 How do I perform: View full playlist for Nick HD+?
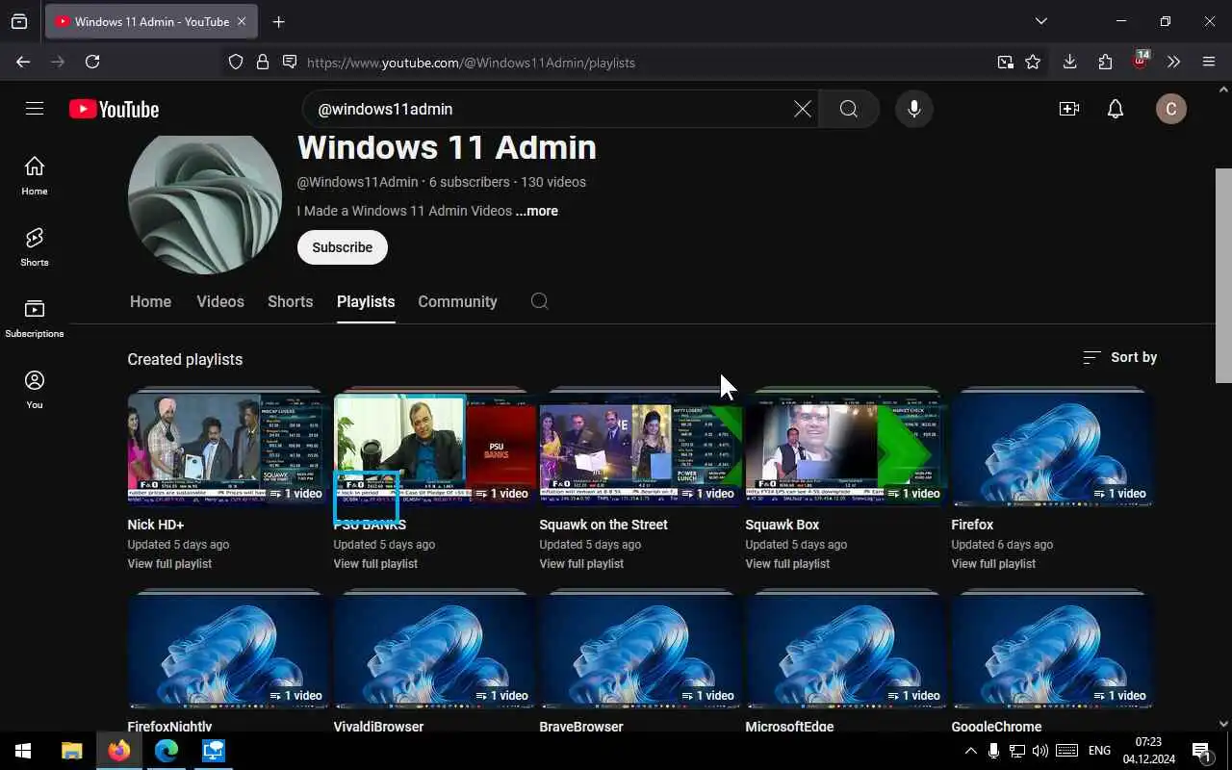pyautogui.click(x=169, y=564)
